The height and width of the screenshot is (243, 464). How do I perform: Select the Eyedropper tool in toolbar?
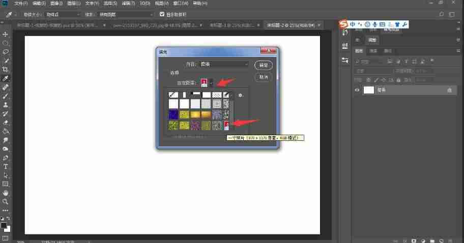tap(5, 78)
